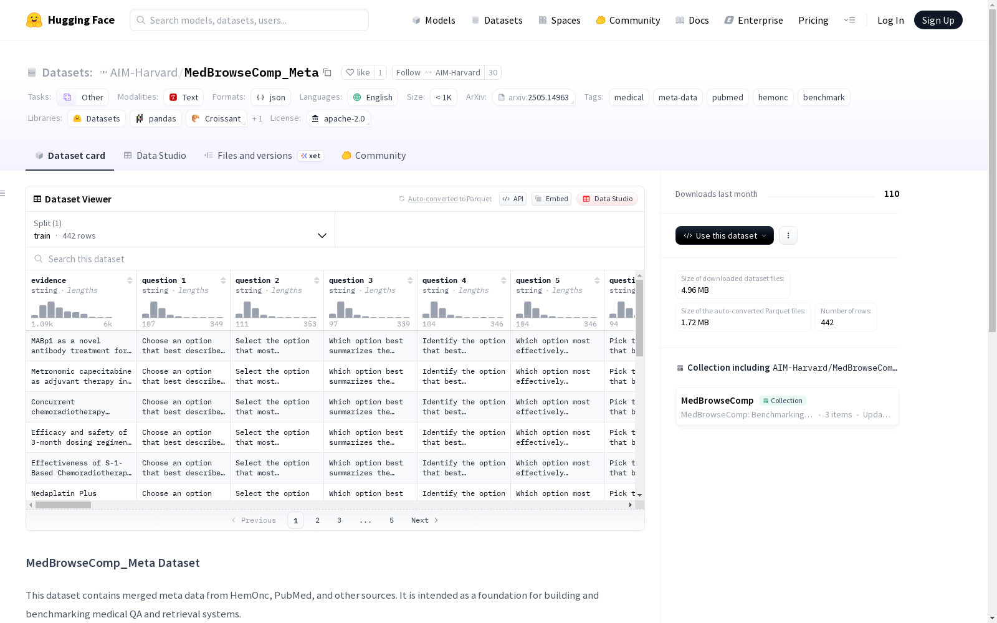Viewport: 997px width, 623px height.
Task: Open the Datasets menu item
Action: [497, 20]
